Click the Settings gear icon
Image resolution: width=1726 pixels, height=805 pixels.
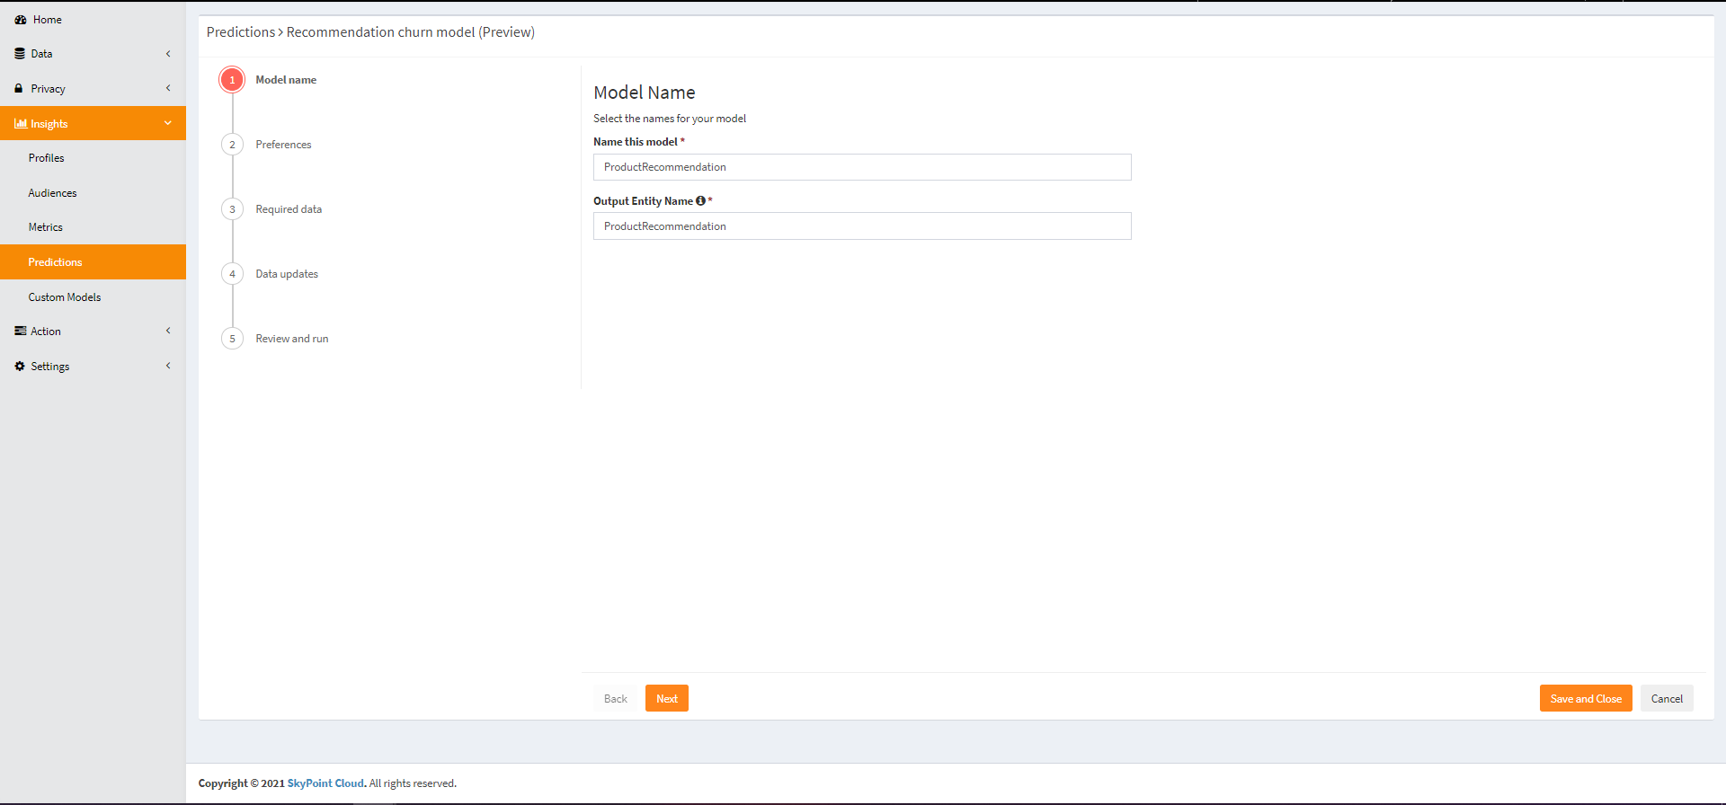pos(20,367)
